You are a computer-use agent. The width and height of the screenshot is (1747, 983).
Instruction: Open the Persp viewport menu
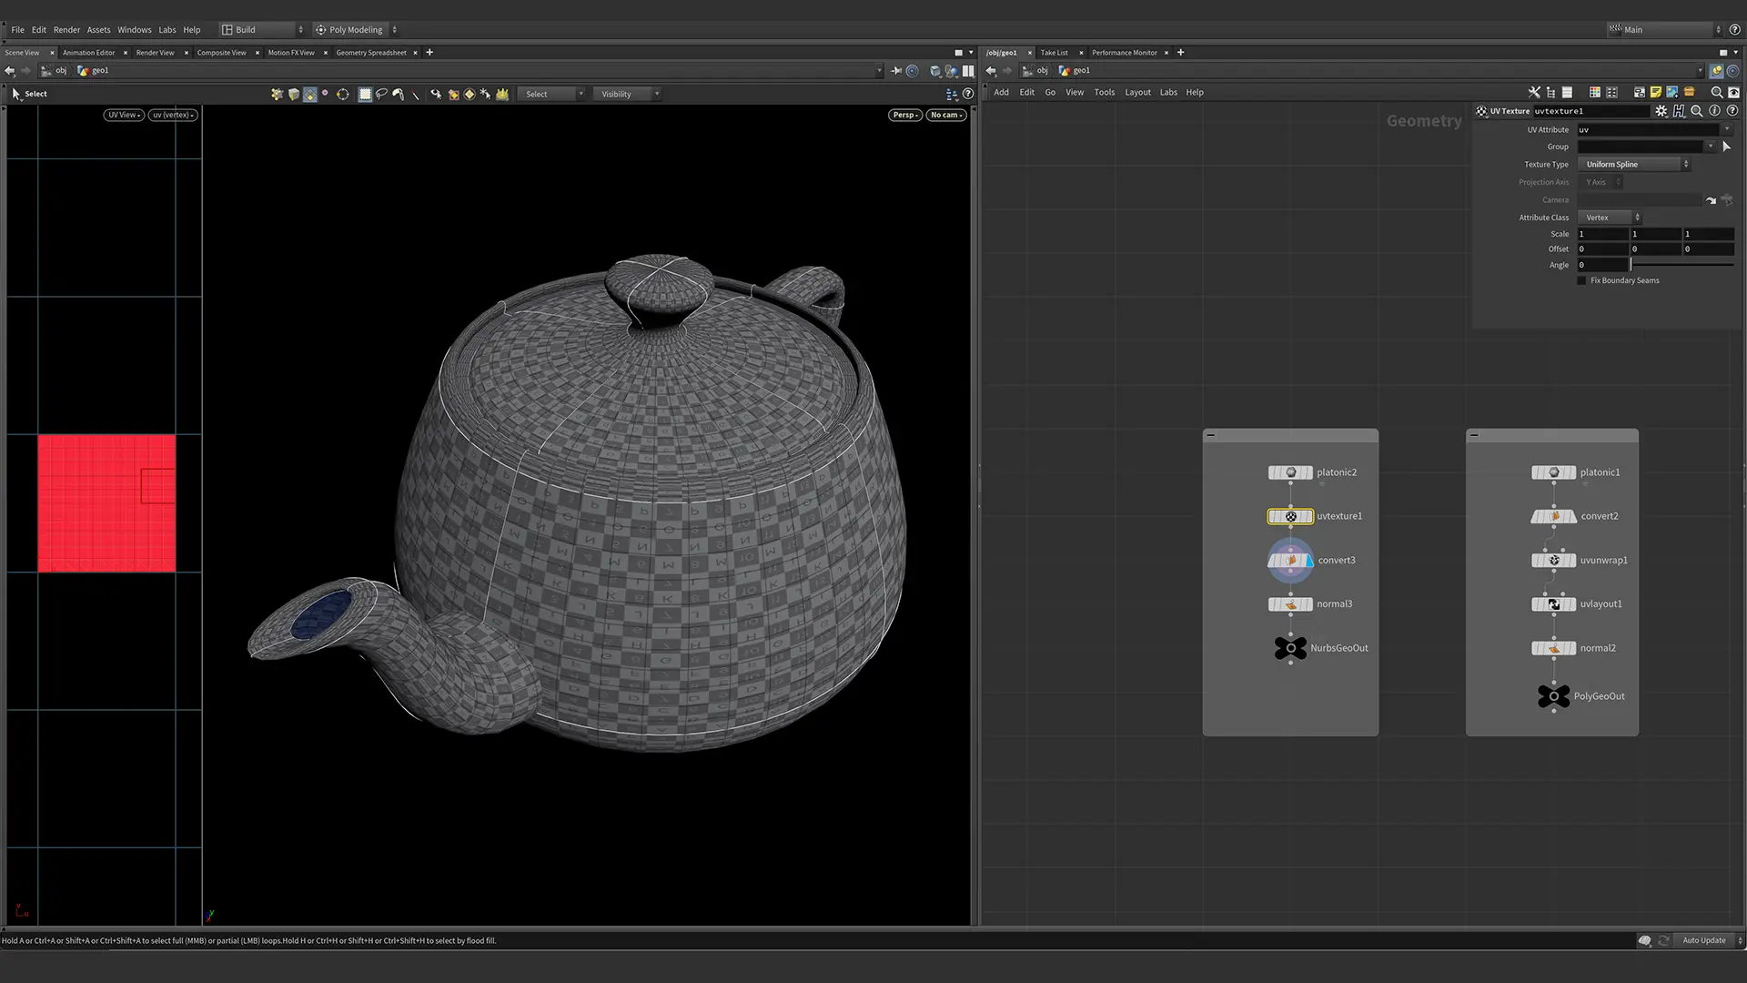[905, 115]
